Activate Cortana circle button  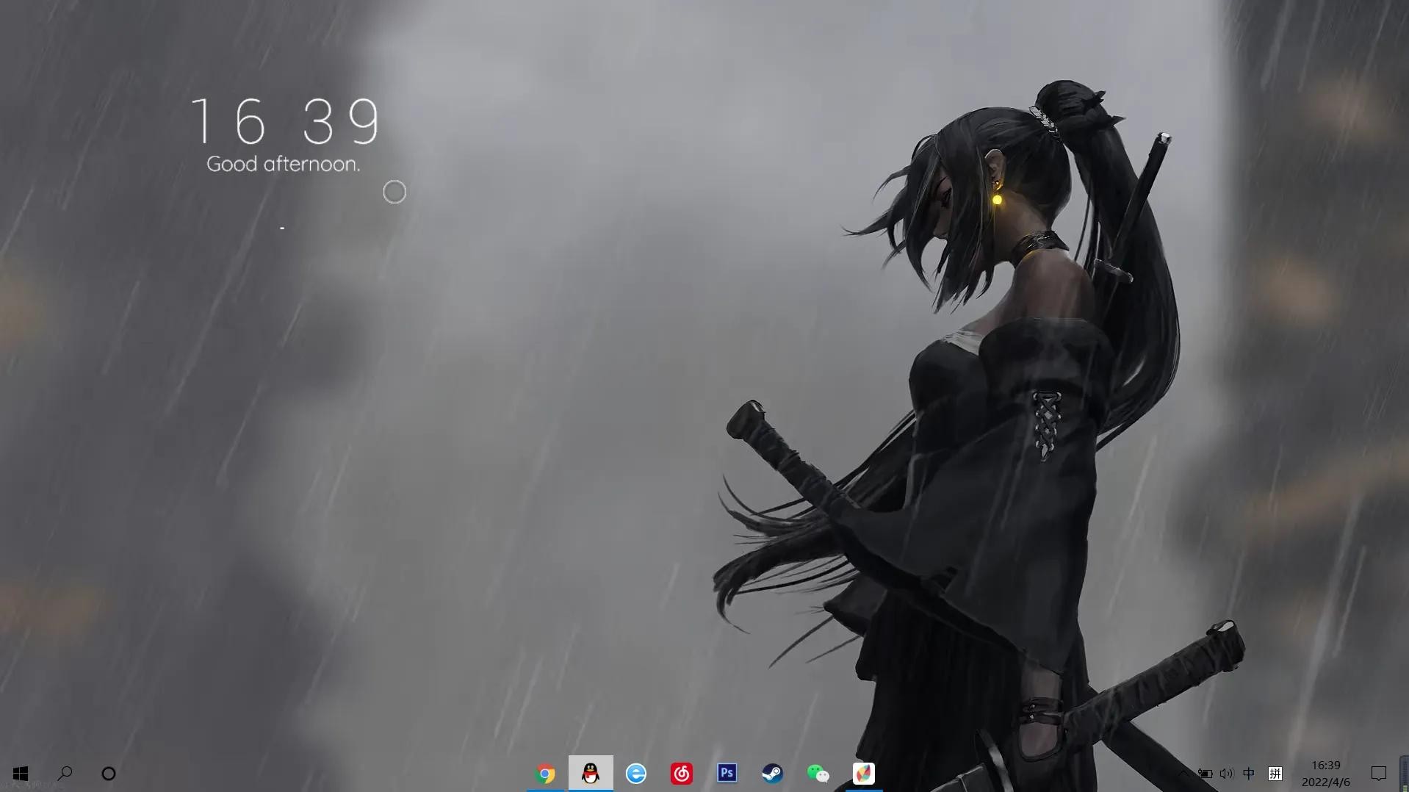coord(109,774)
